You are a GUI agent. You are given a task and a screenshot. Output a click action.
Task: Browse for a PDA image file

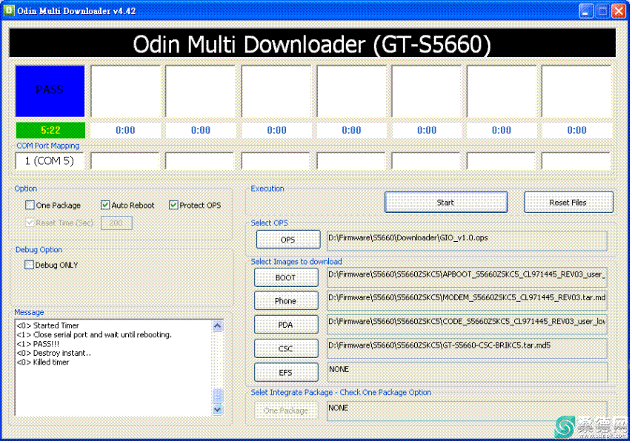point(286,325)
